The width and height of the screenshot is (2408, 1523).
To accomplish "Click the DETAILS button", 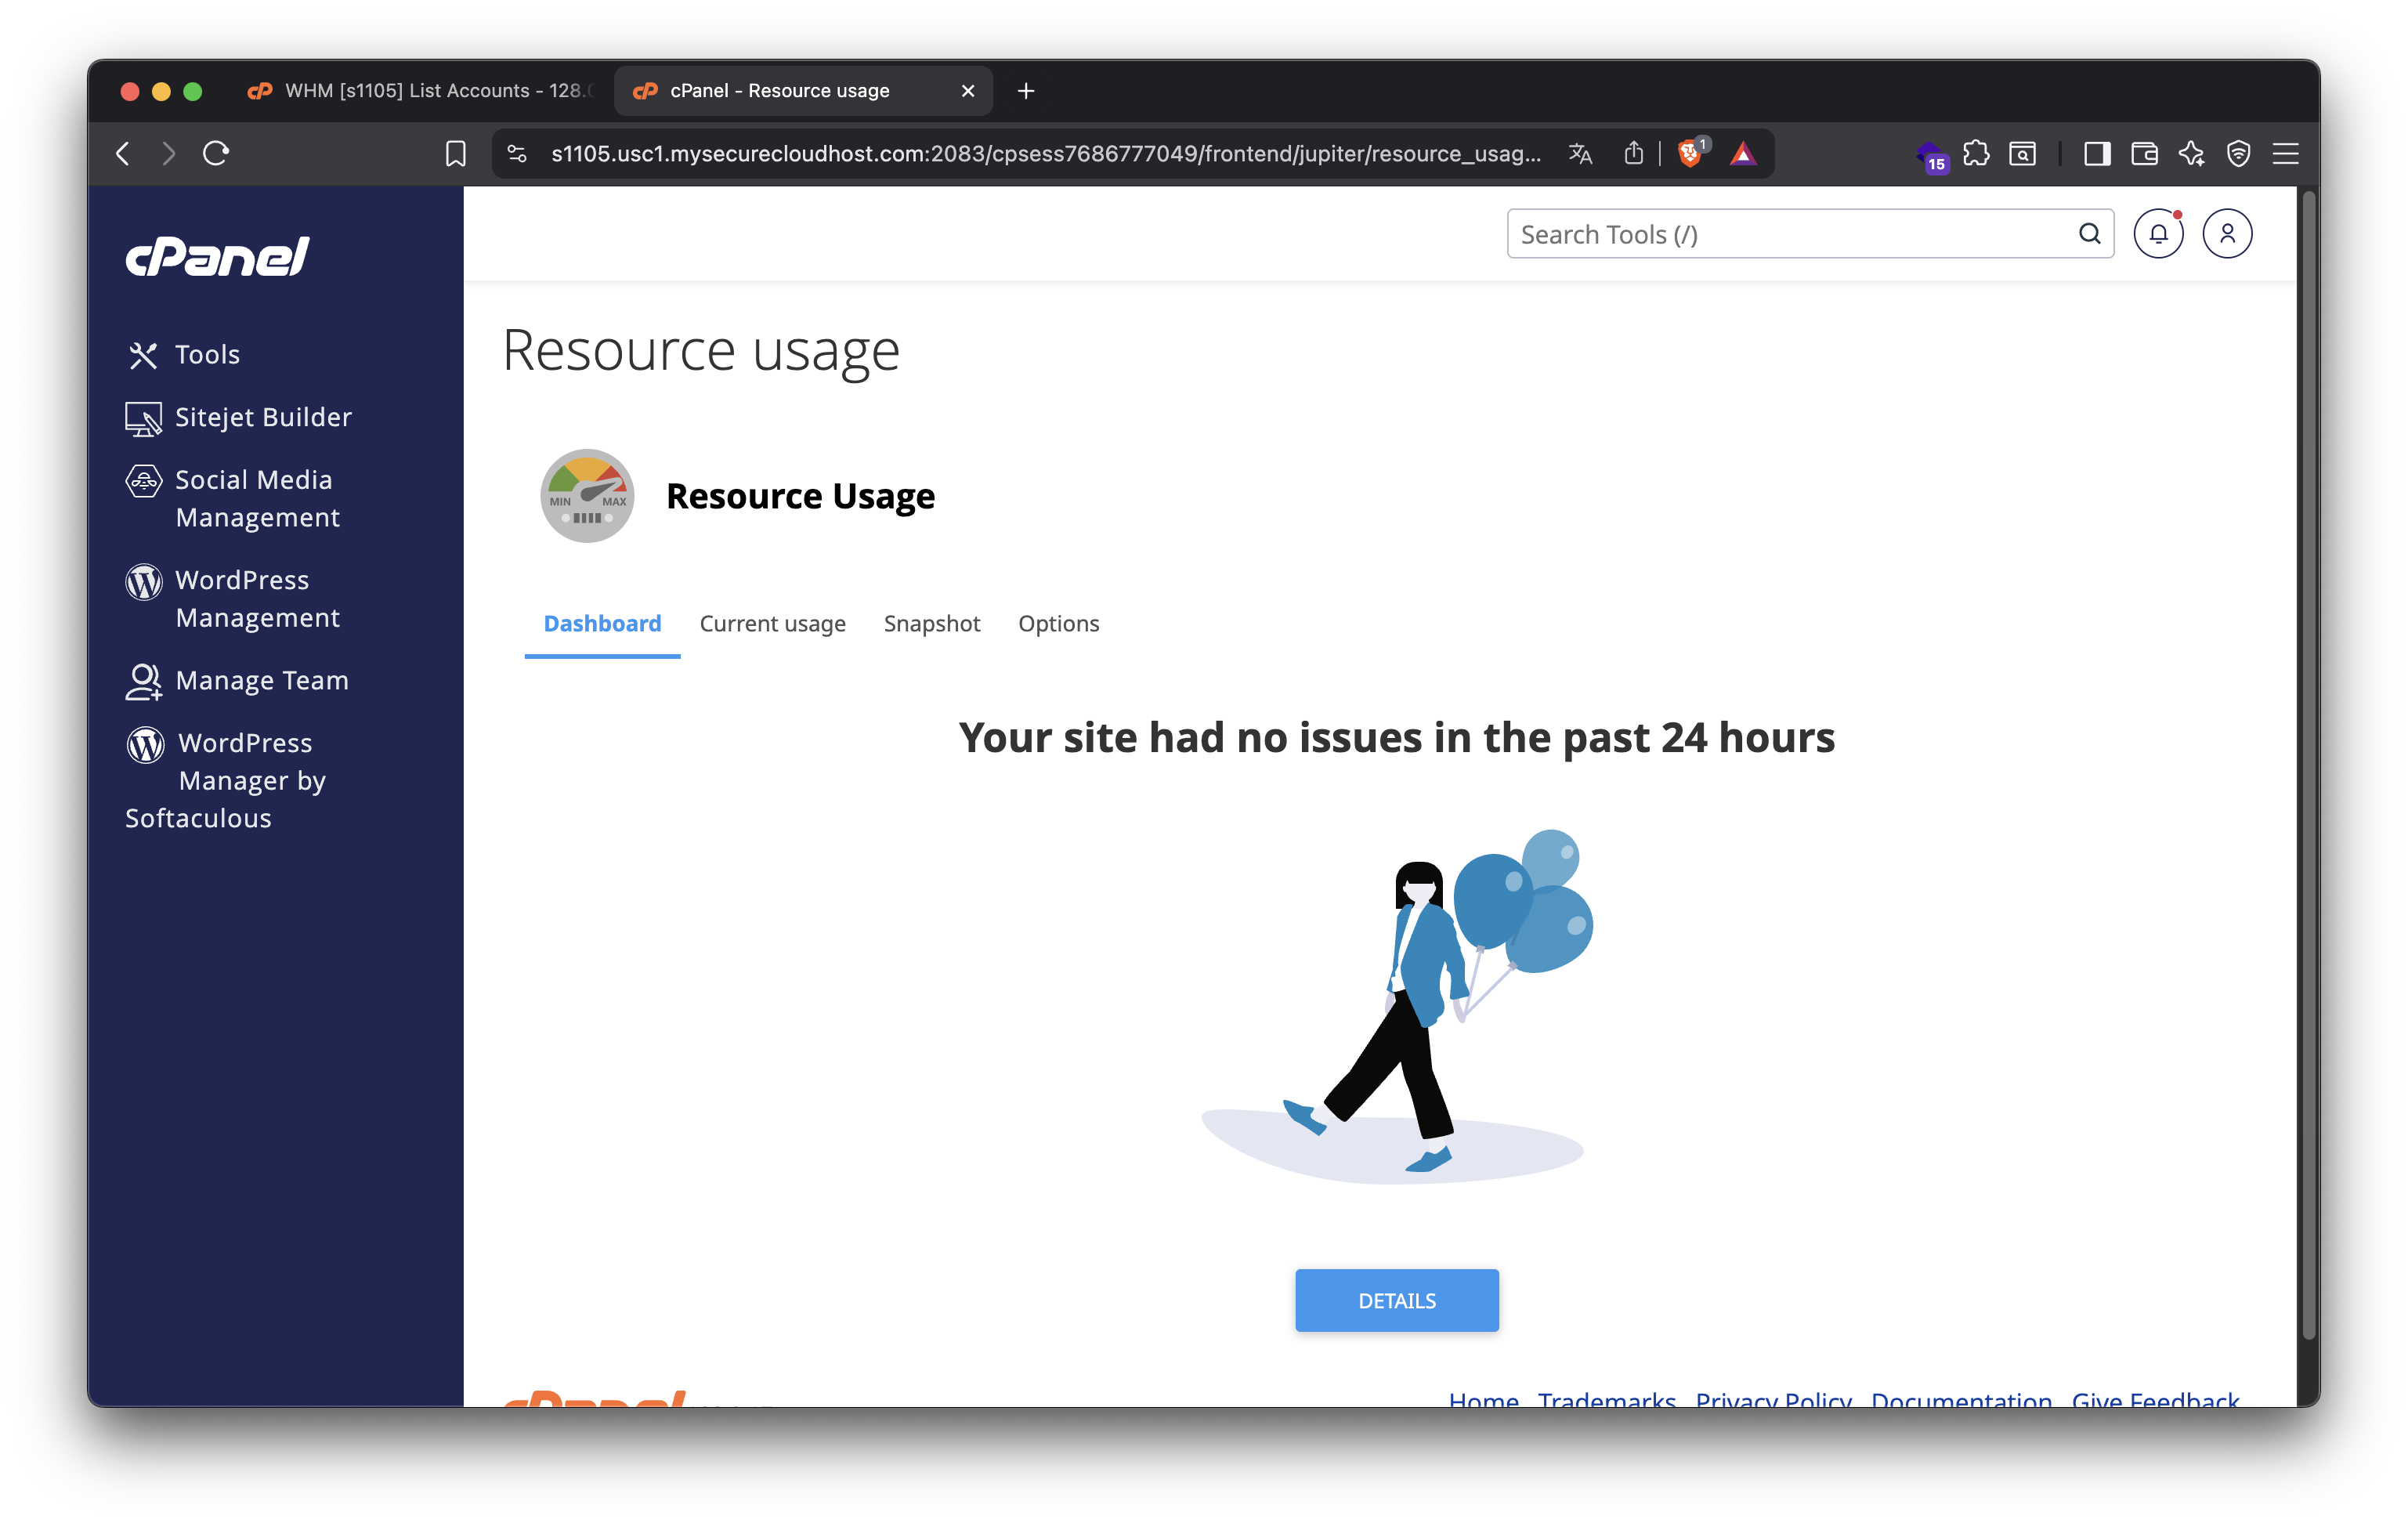I will pos(1396,1300).
